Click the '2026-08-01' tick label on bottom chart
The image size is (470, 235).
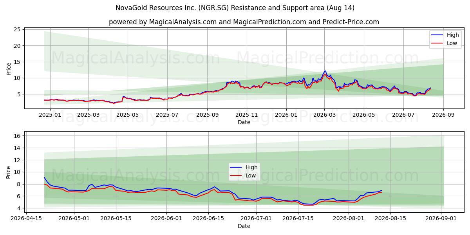point(349,219)
